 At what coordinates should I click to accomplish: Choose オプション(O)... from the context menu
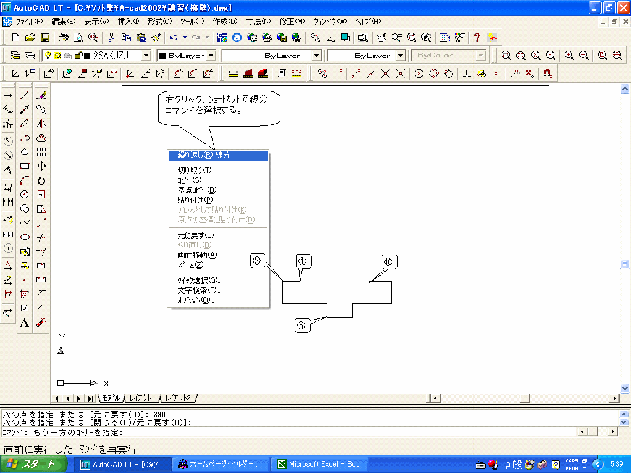[218, 300]
